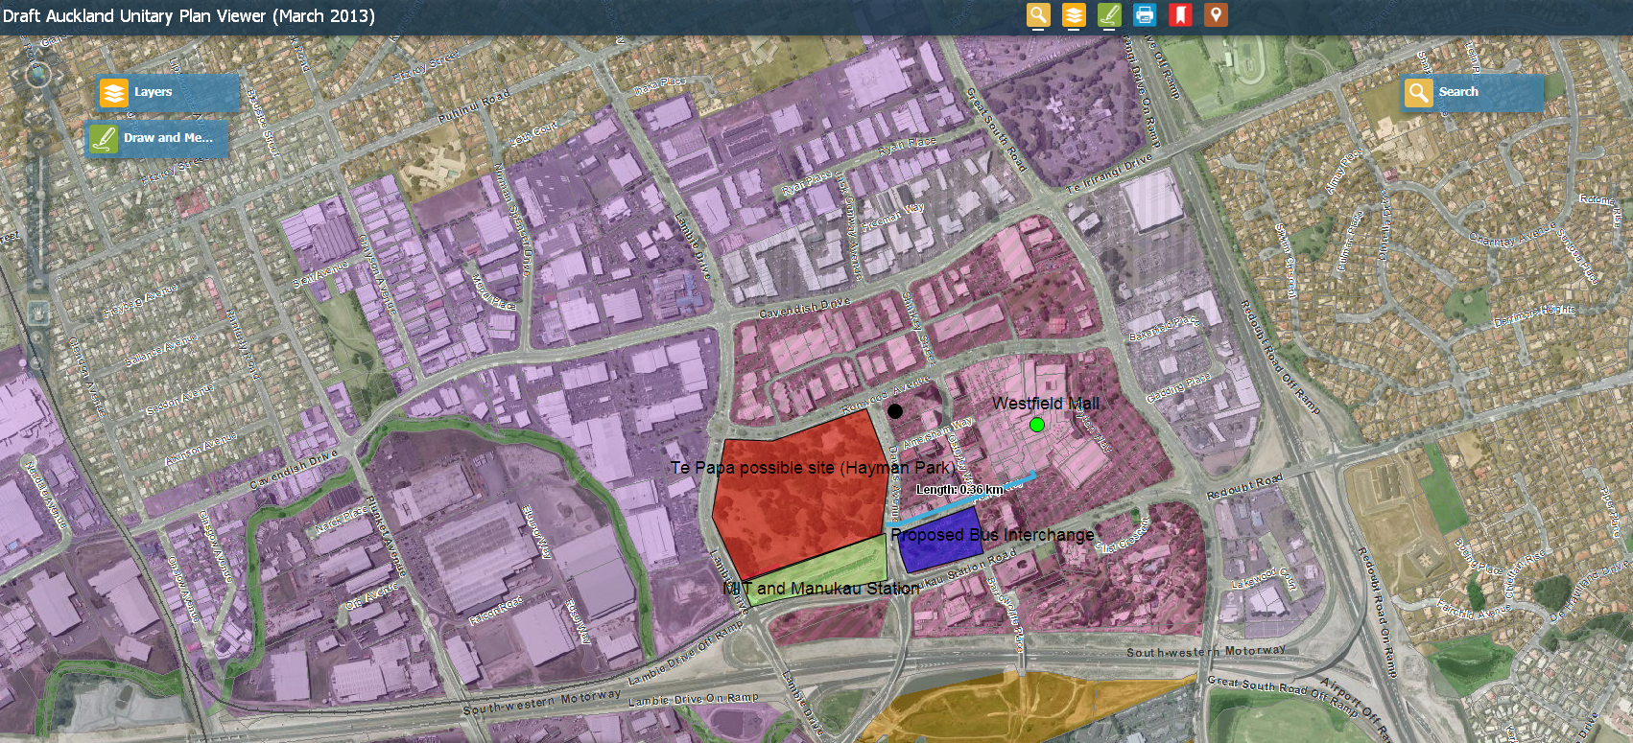Click the black point marker on map
This screenshot has height=743, width=1633.
pos(895,411)
